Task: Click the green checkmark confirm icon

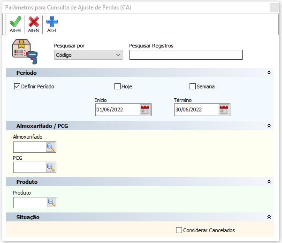Action: pos(15,22)
